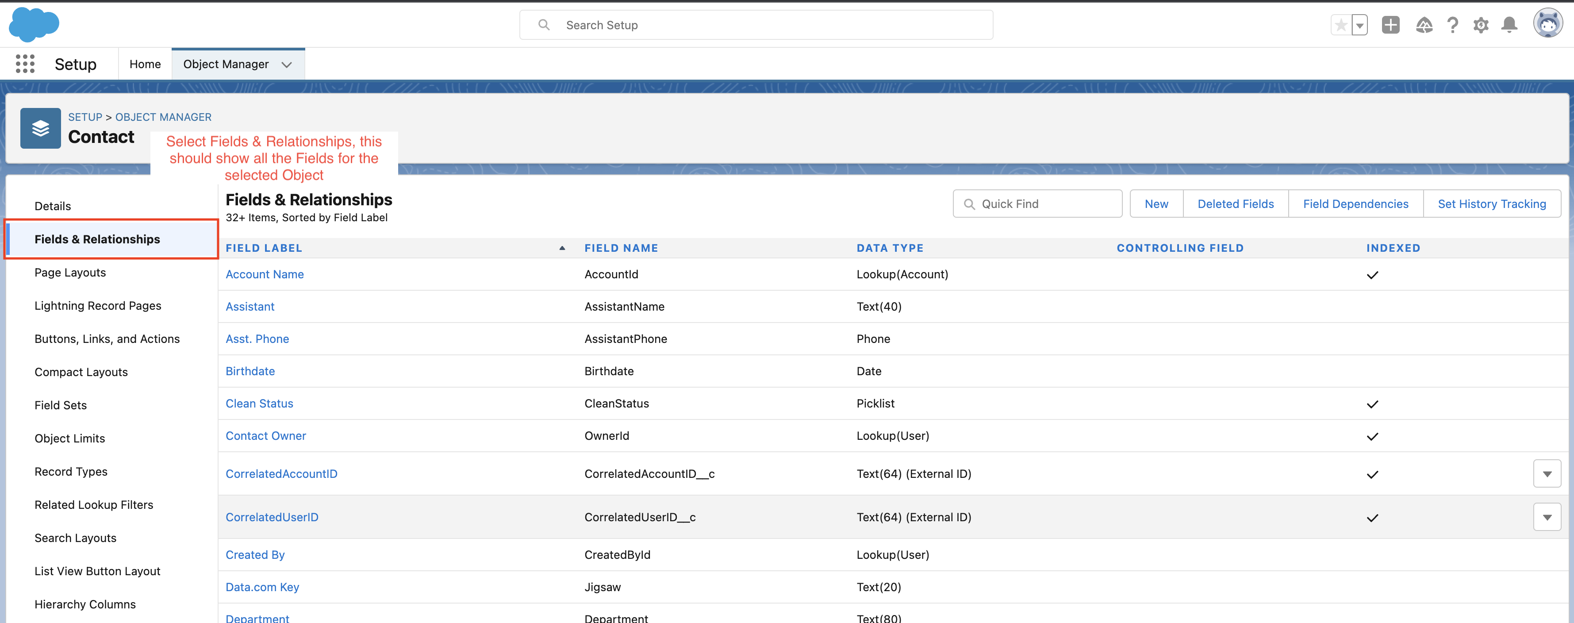Open row menu for CorrelatedAccountID

(x=1547, y=474)
